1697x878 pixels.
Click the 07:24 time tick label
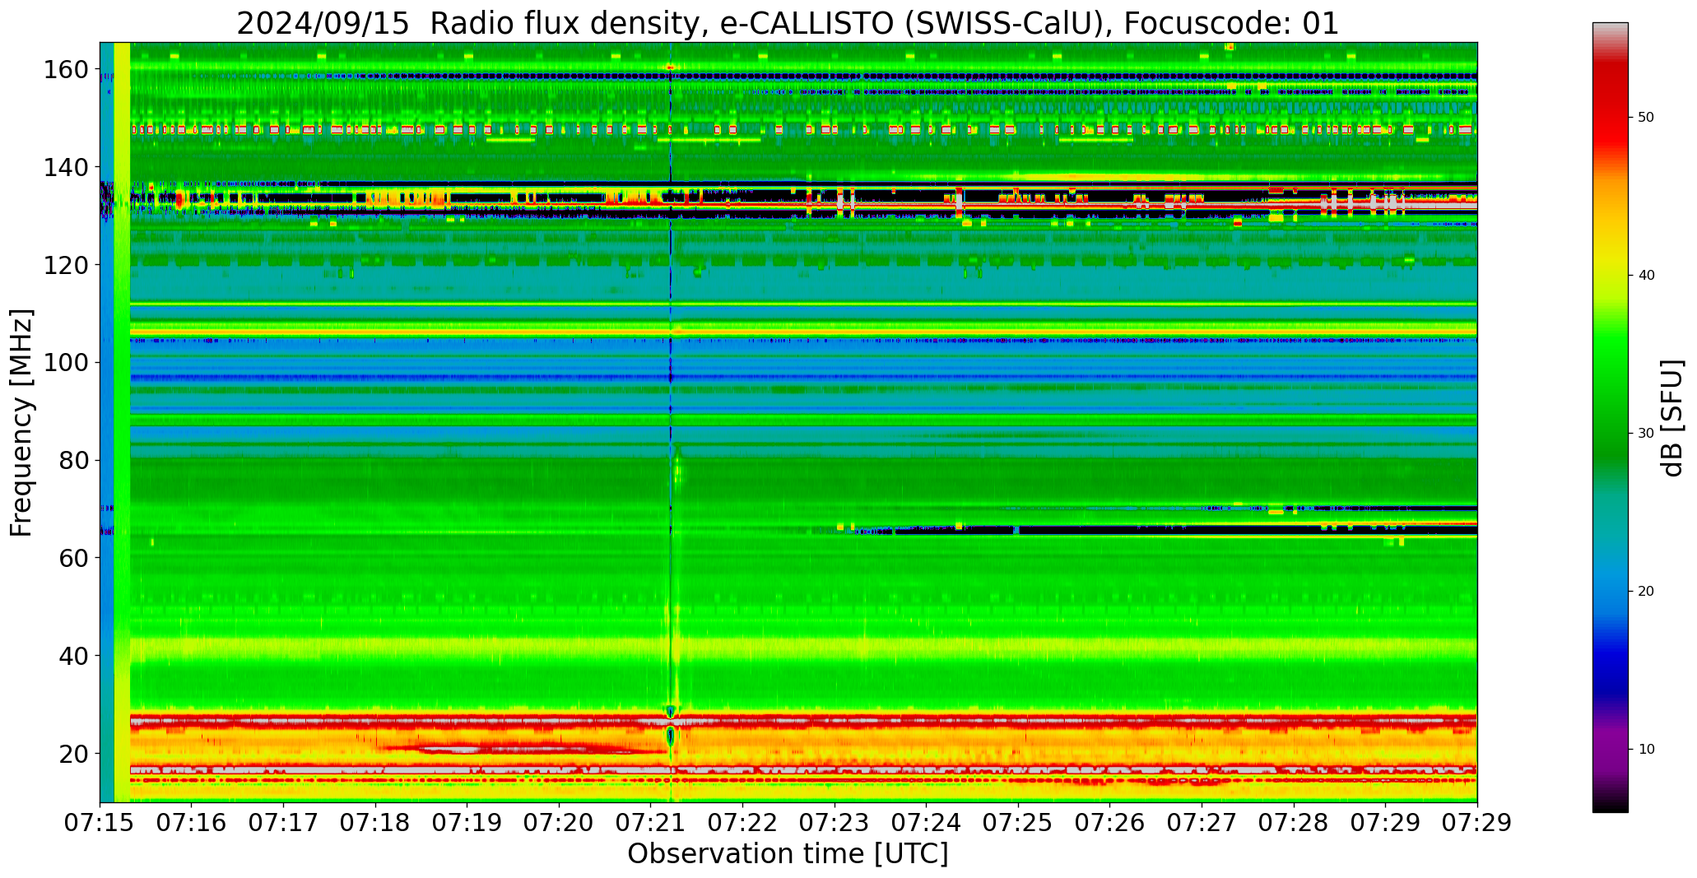tap(927, 822)
